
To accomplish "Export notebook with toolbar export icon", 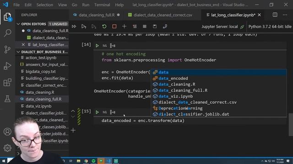I will click(x=165, y=26).
